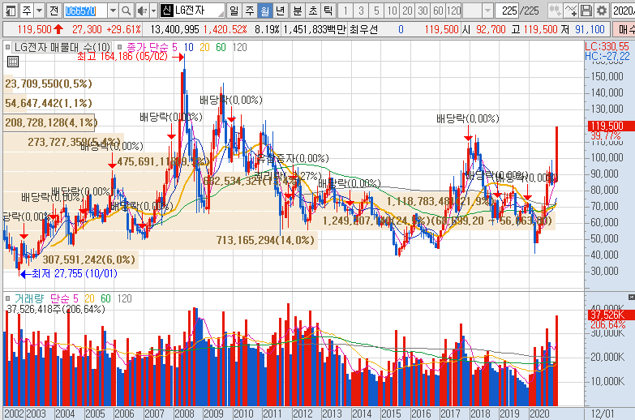The height and width of the screenshot is (420, 635).
Task: Click the 거래량 volume legend label
Action: (x=28, y=298)
